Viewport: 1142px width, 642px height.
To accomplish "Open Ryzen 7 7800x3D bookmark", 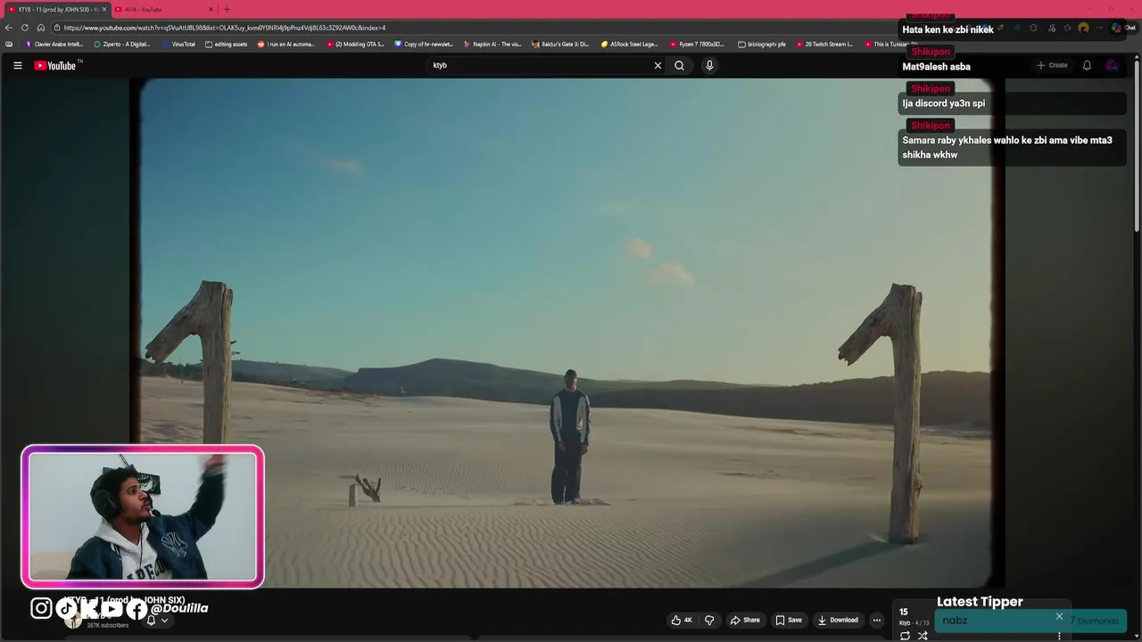I will point(698,44).
